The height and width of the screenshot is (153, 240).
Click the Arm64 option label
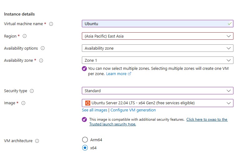(x=96, y=140)
